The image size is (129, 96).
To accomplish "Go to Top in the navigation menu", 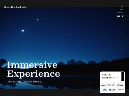I will click(122, 7).
